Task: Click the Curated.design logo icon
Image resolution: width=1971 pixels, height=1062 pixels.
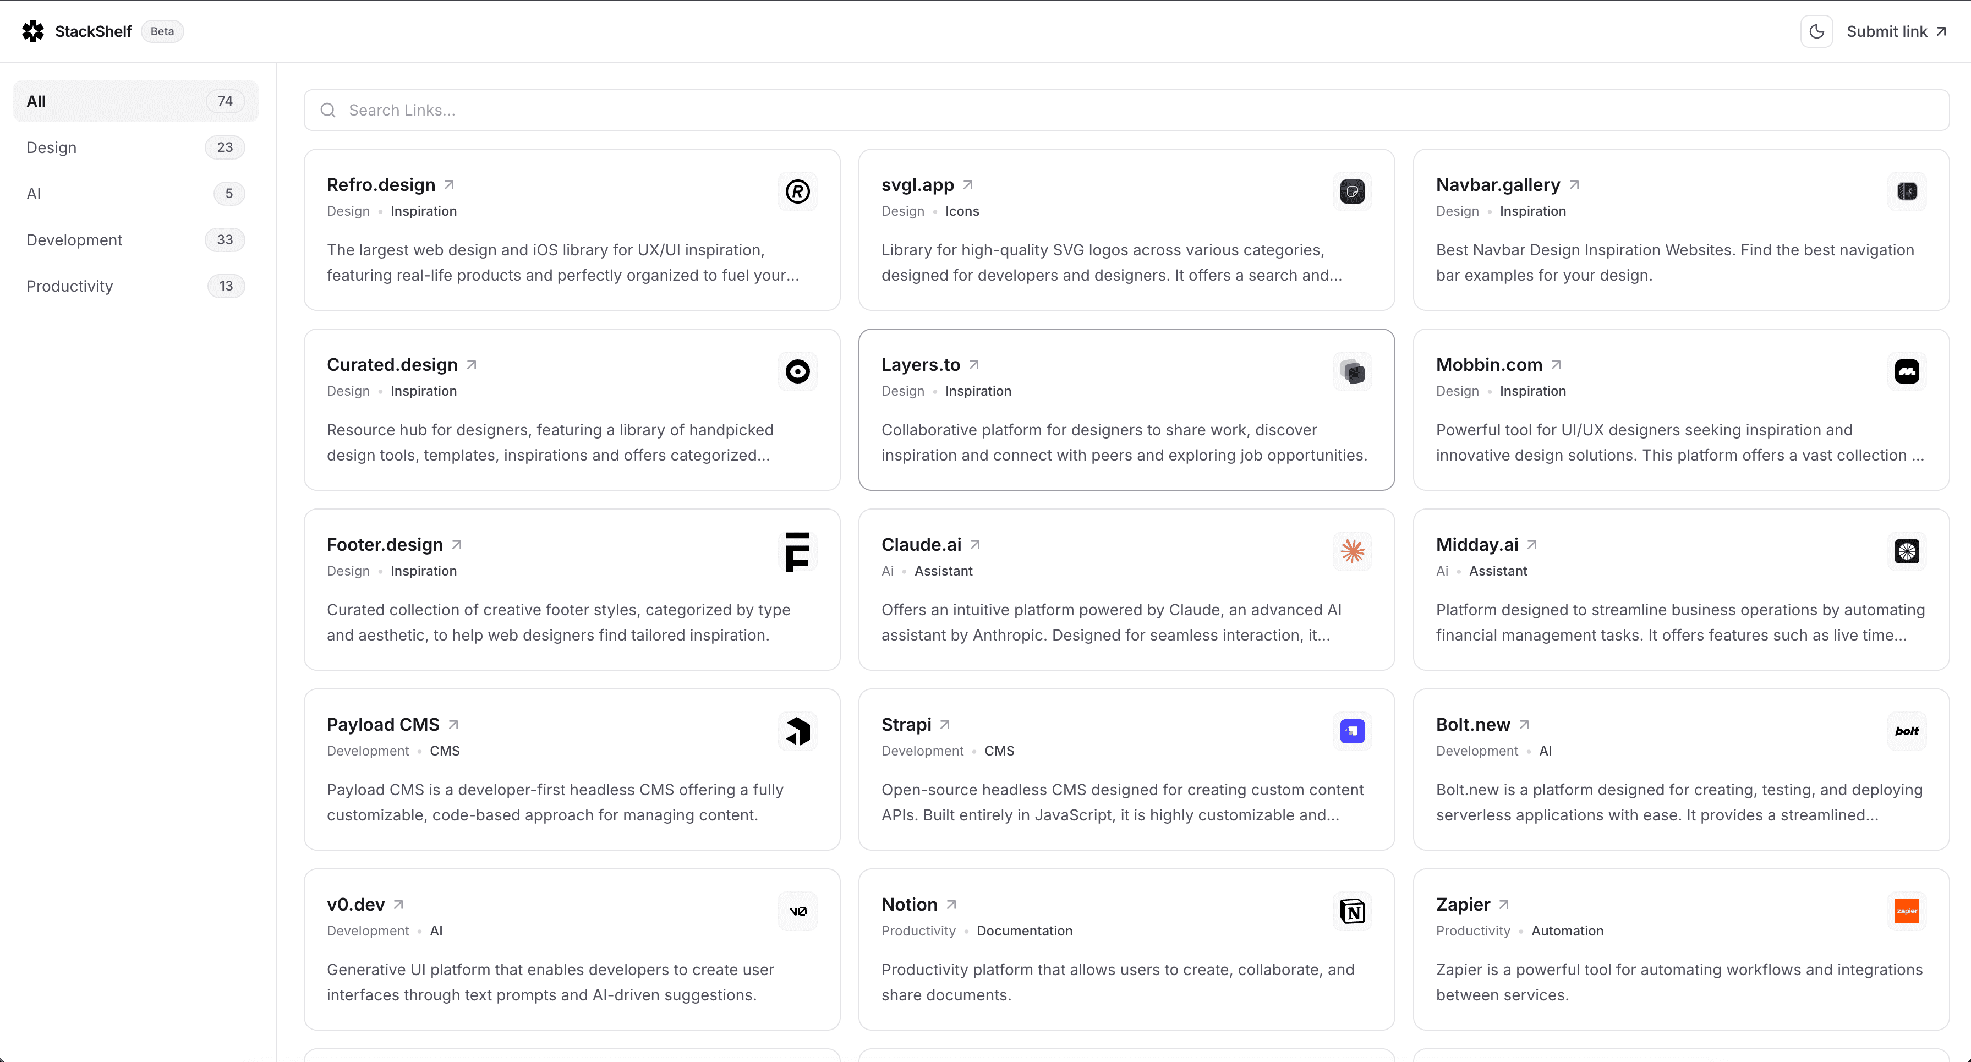Action: pos(797,371)
